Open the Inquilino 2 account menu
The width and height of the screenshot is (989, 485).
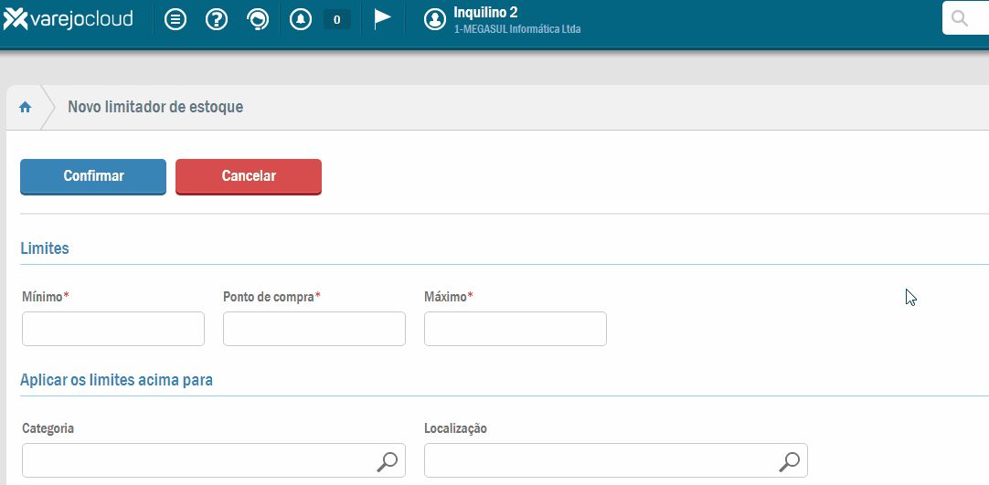pos(516,19)
